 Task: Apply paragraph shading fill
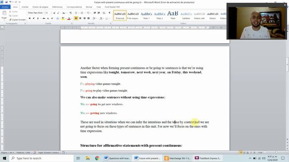coord(101,18)
